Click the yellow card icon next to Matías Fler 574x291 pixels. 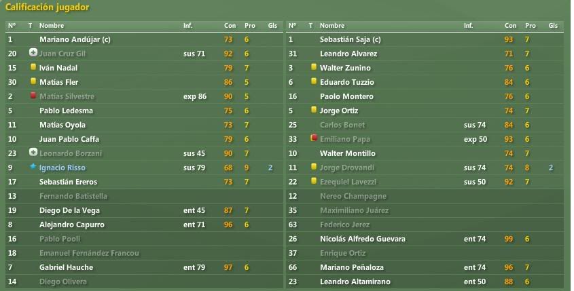click(x=33, y=81)
